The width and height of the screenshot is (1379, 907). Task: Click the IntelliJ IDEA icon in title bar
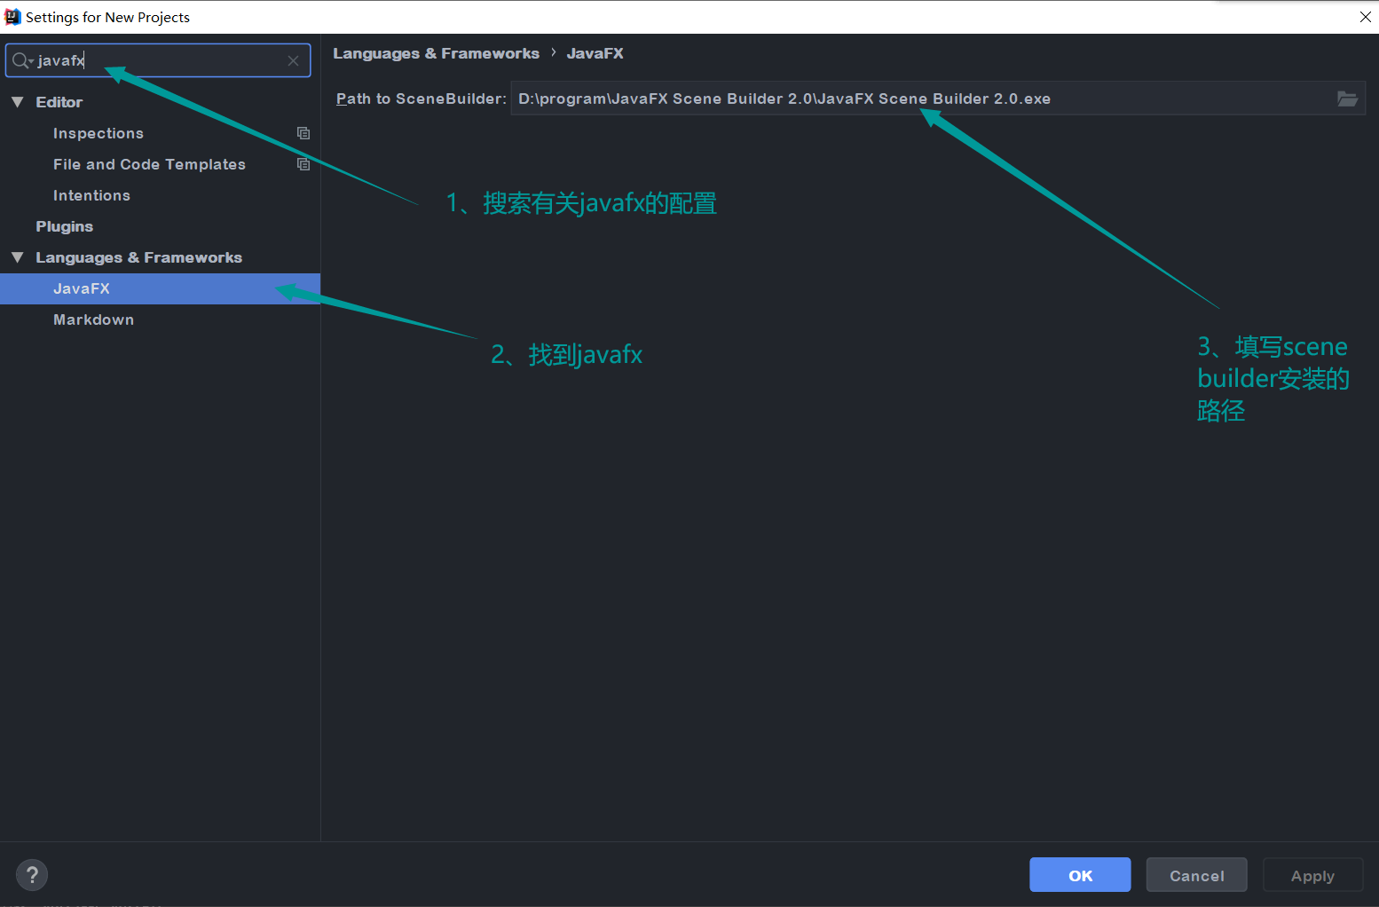(12, 17)
